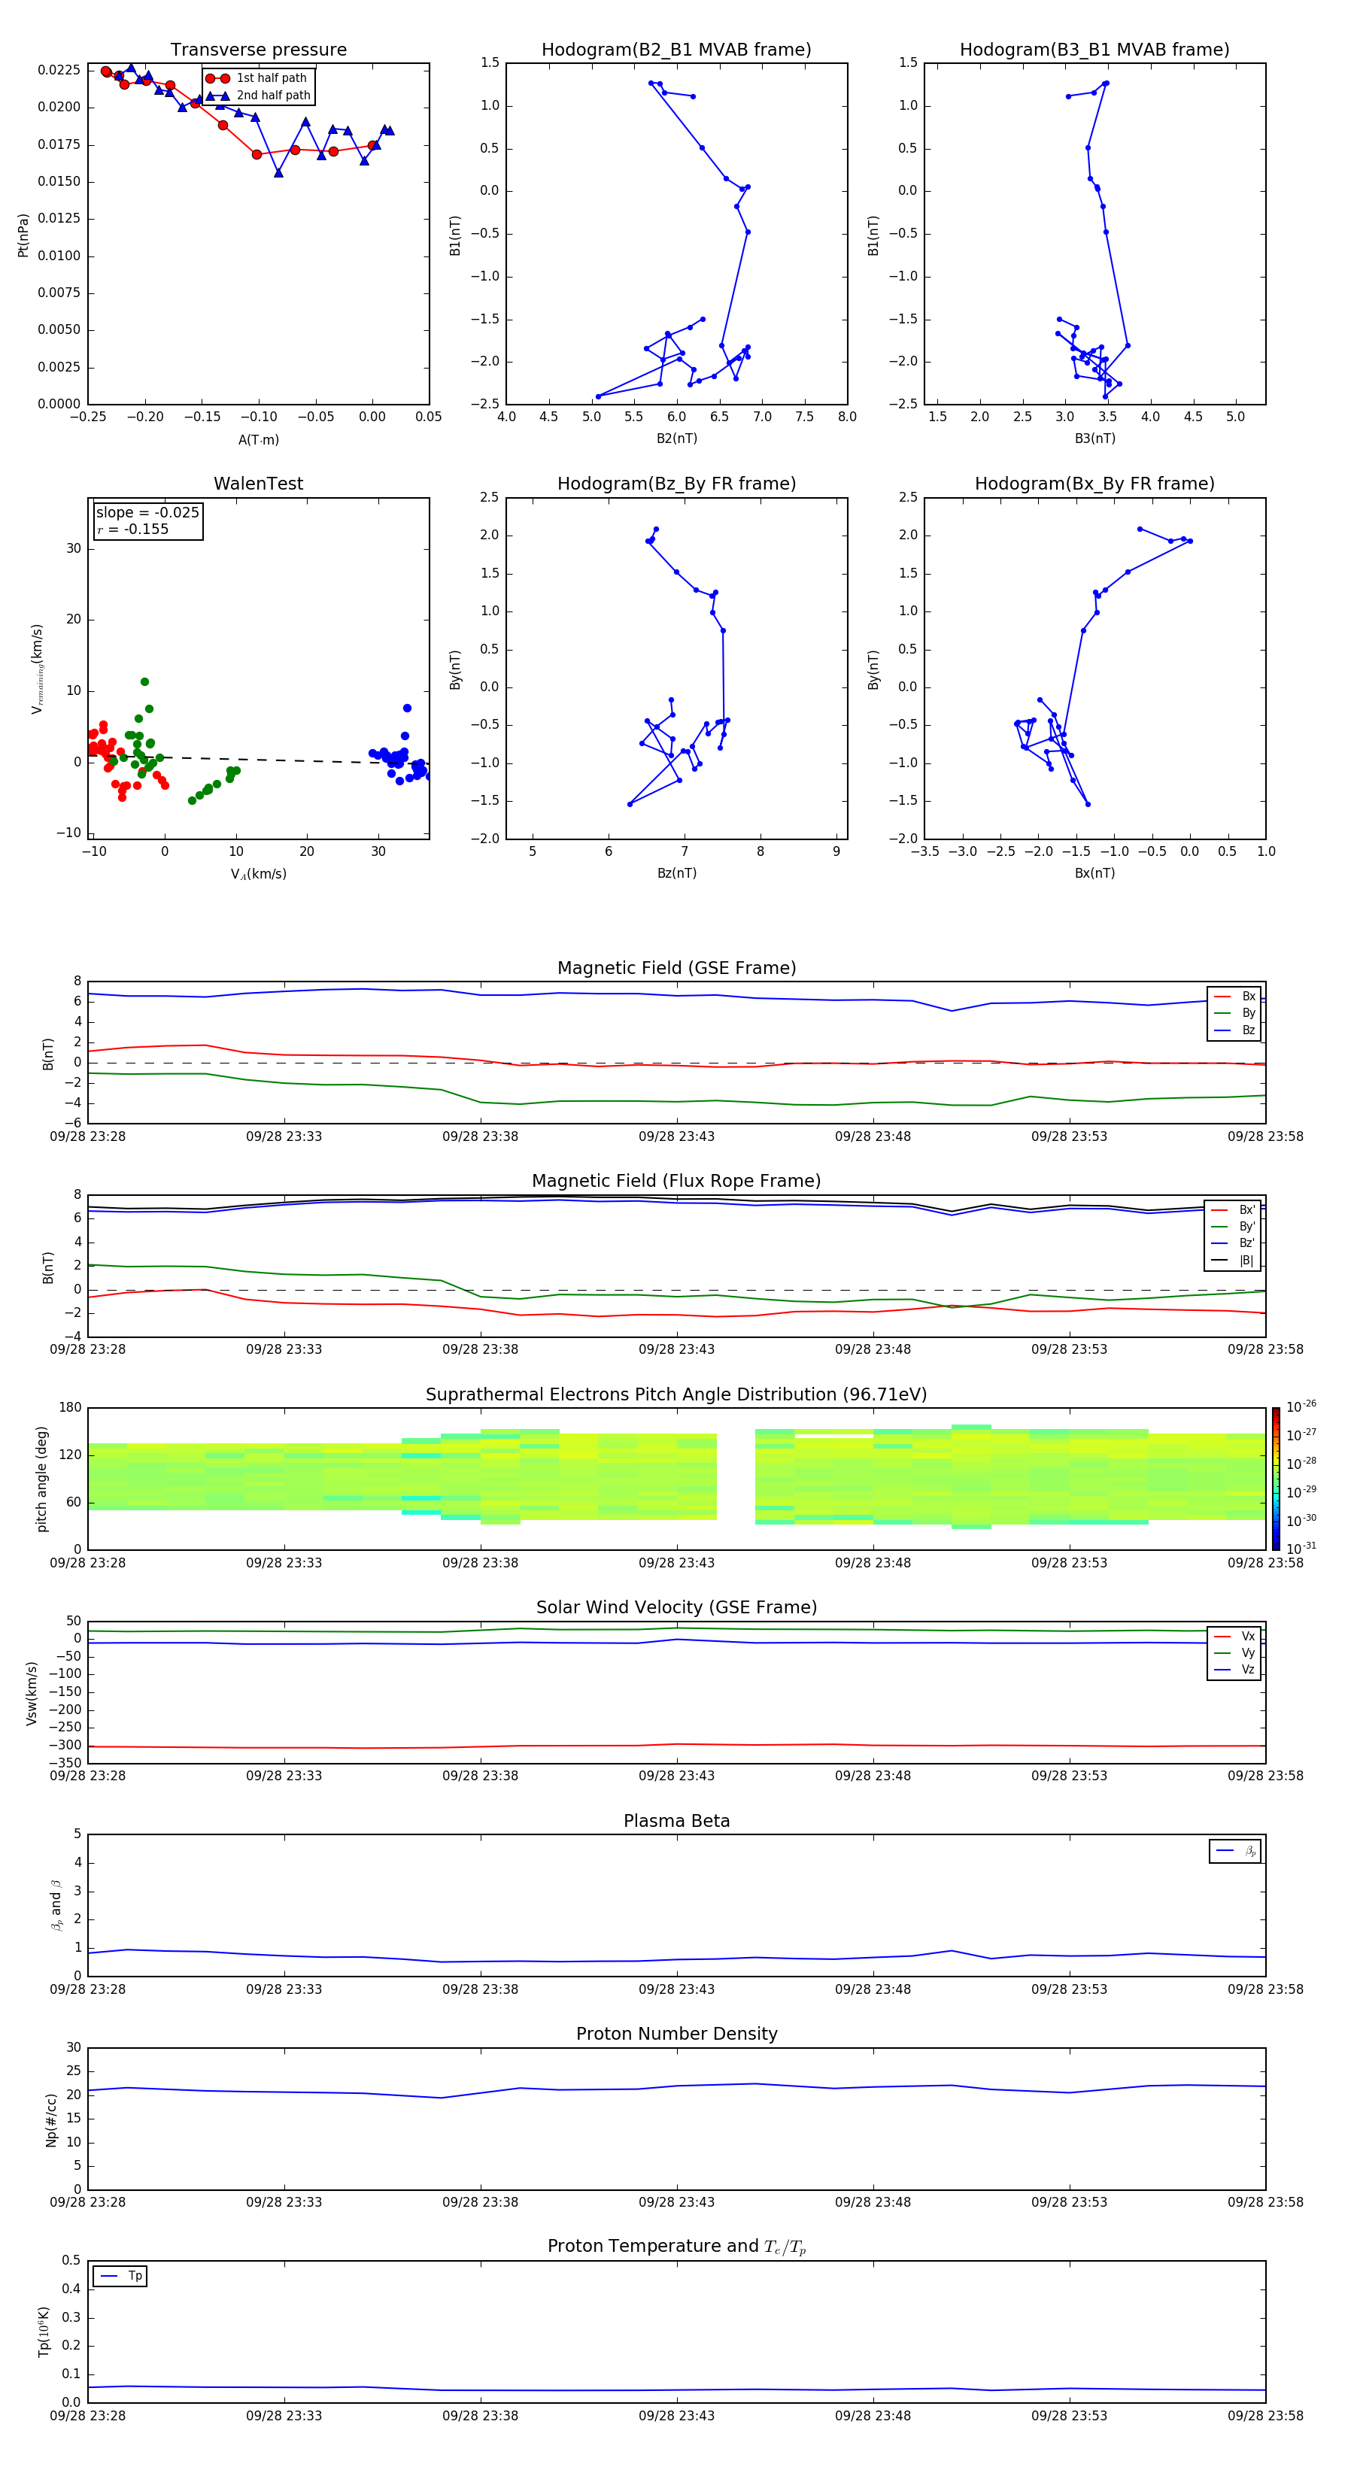1354x2482 pixels.
Task: Click the Plasma Beta legend box
Action: click(x=1235, y=1852)
